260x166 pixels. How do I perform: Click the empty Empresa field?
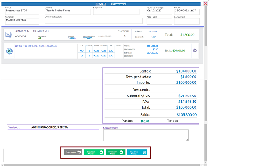(x=116, y=12)
